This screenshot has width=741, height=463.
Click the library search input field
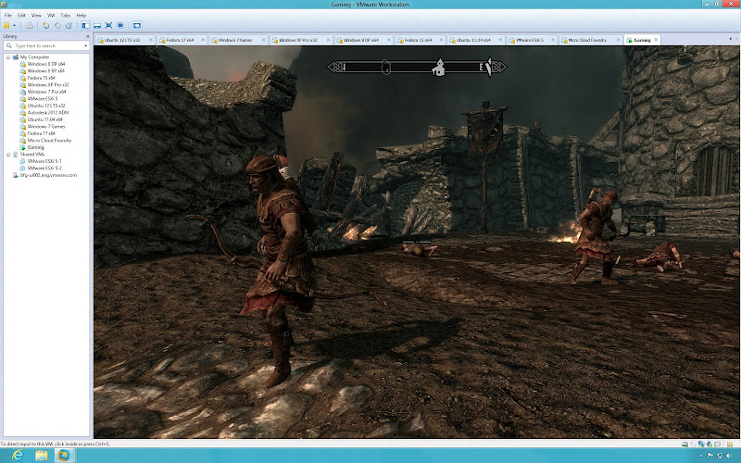(45, 45)
